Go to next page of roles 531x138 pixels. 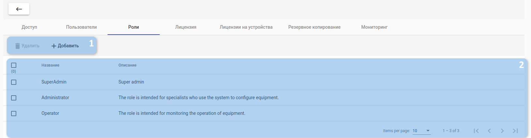502,131
